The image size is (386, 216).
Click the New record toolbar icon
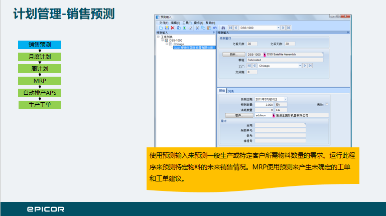pyautogui.click(x=161, y=28)
